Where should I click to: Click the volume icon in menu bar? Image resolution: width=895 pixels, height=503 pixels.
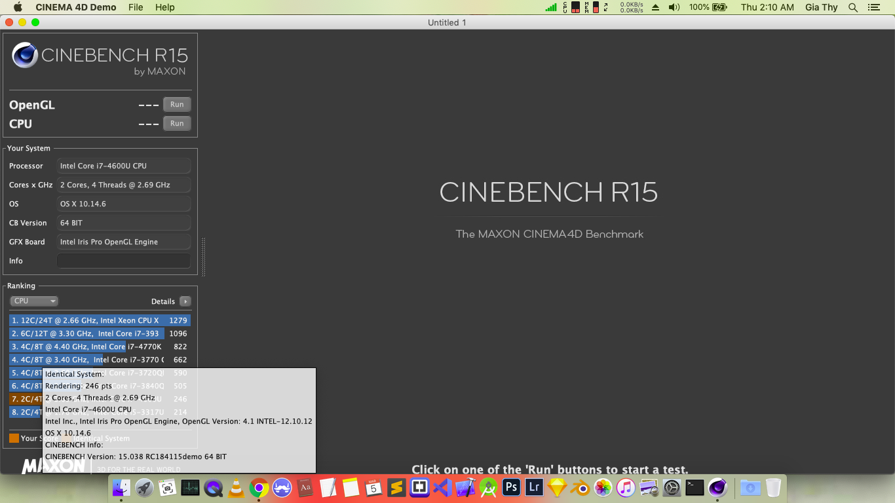(x=674, y=7)
